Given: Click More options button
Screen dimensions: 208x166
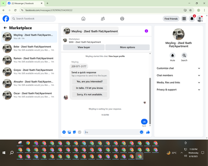Looking at the screenshot, I should [x=127, y=47].
